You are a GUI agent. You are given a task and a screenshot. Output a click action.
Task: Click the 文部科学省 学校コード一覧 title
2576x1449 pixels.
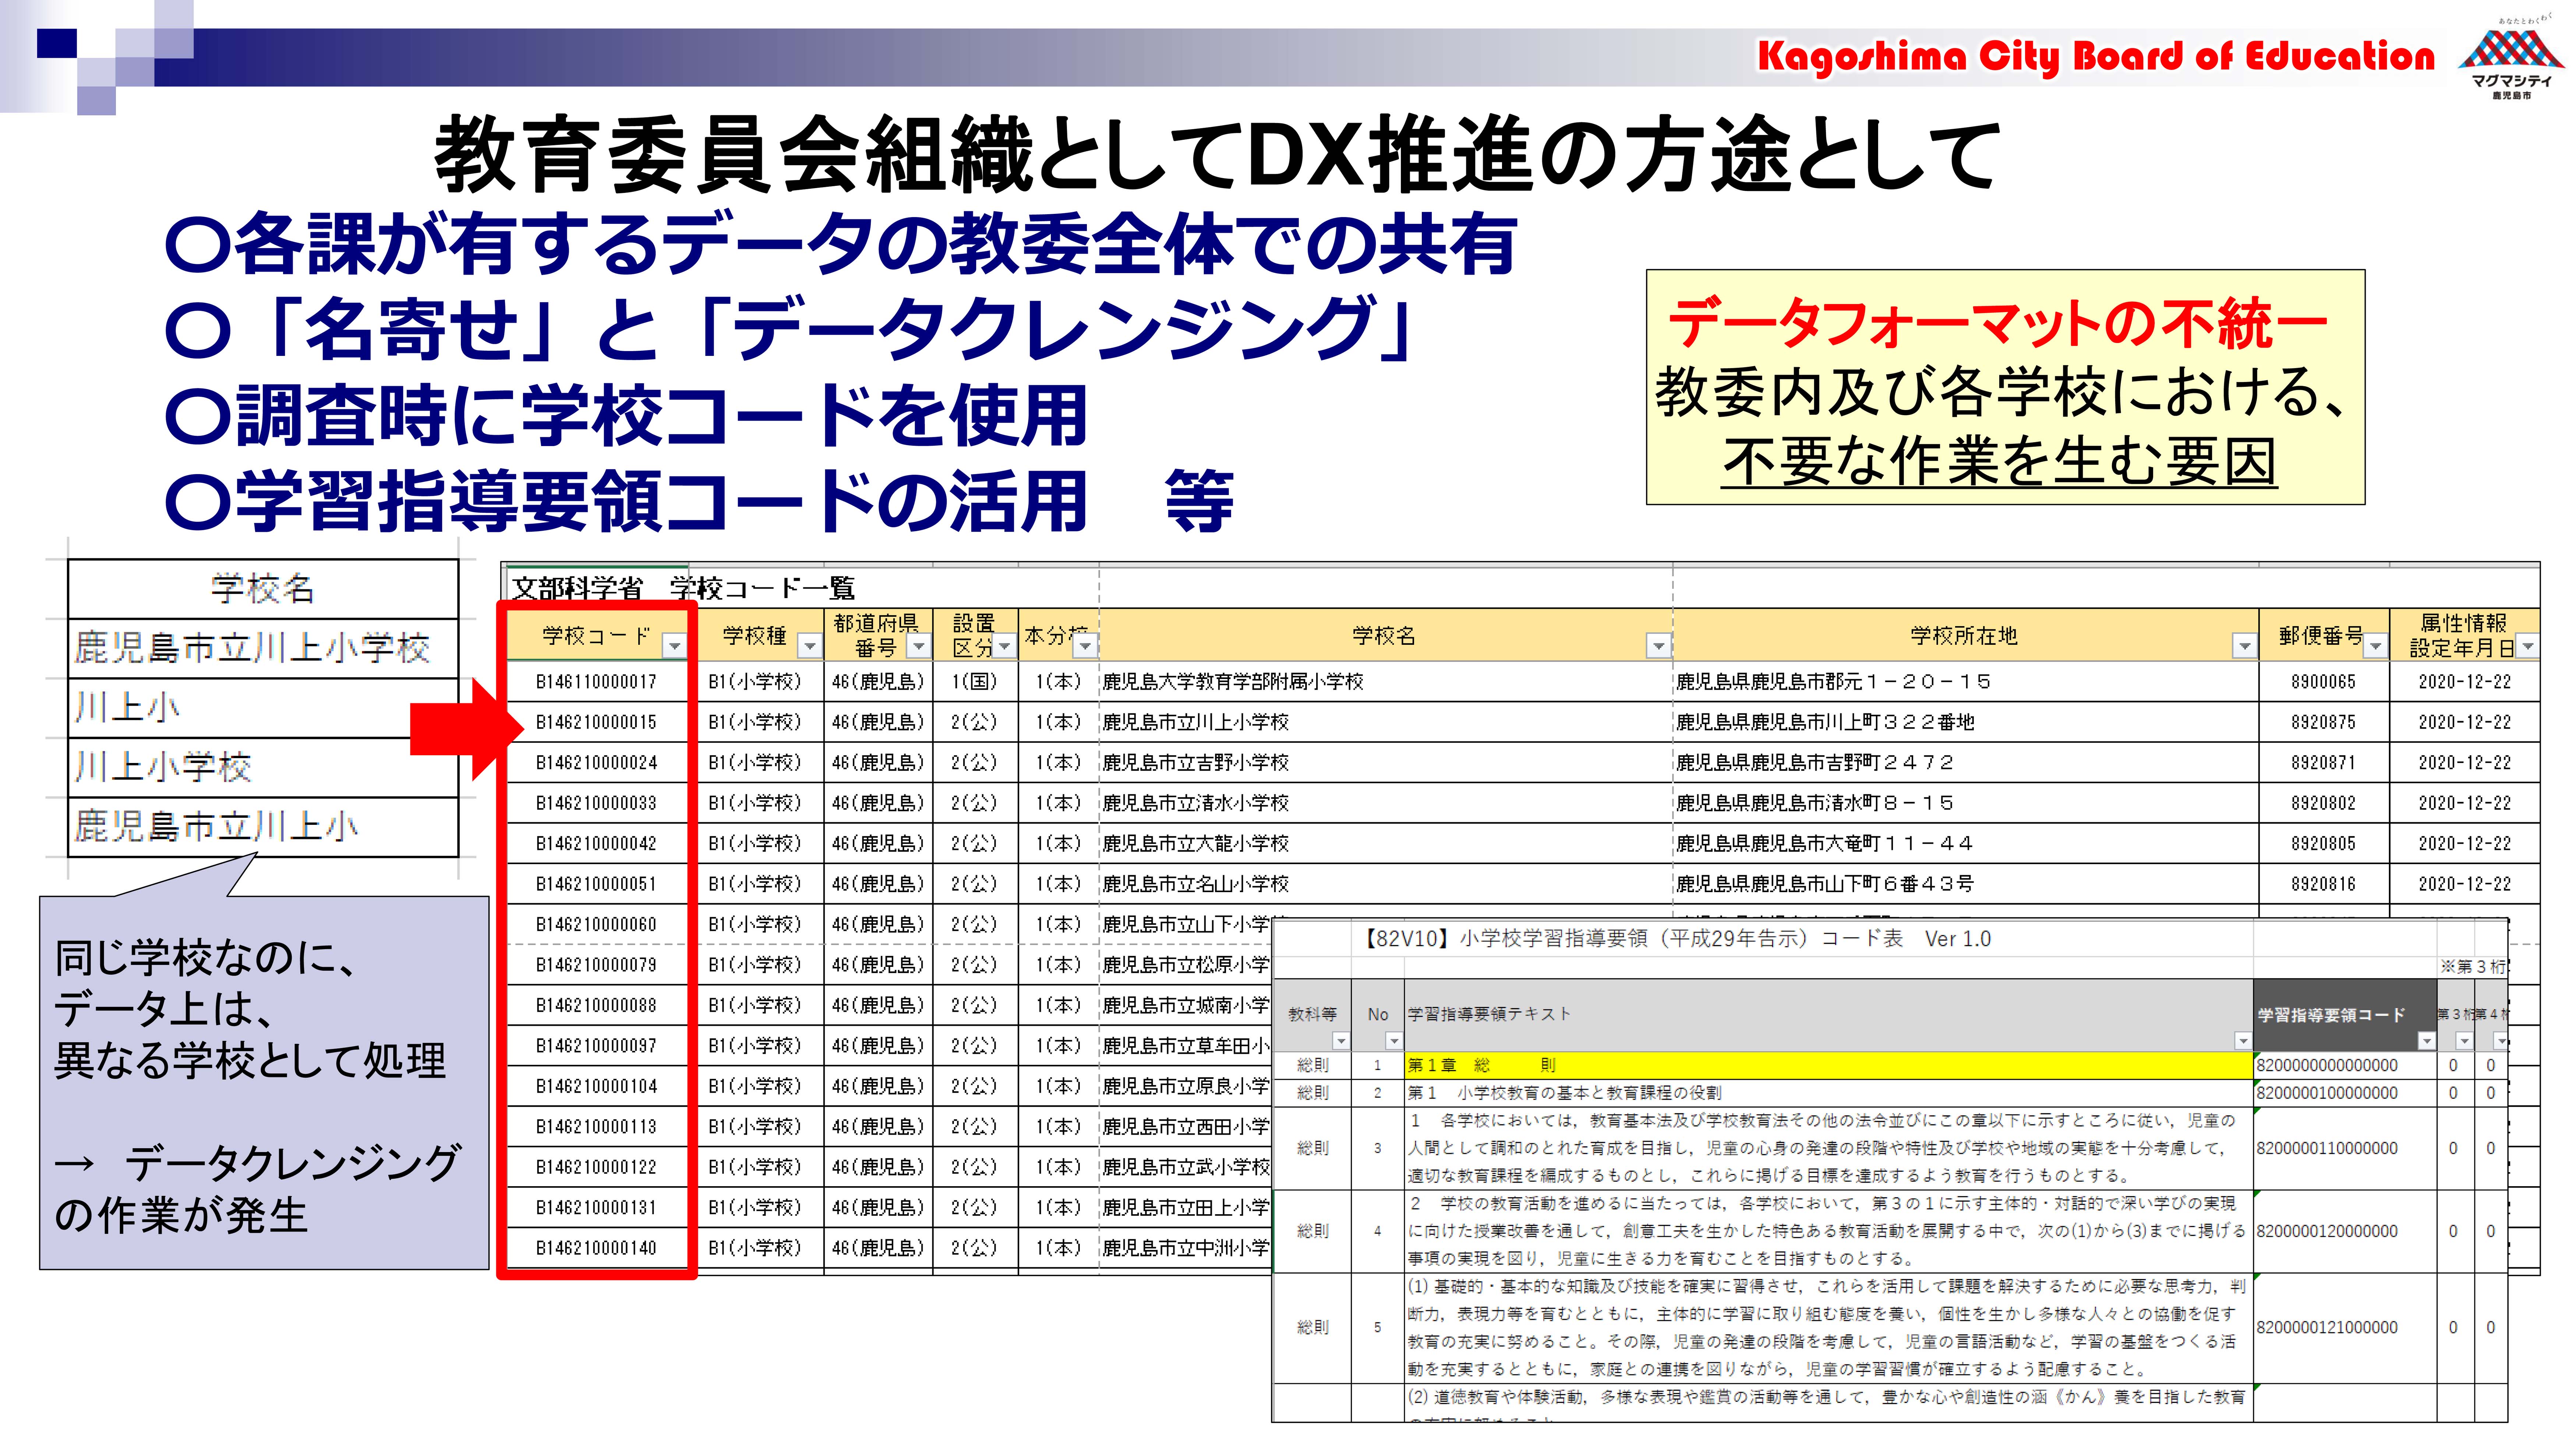point(683,588)
